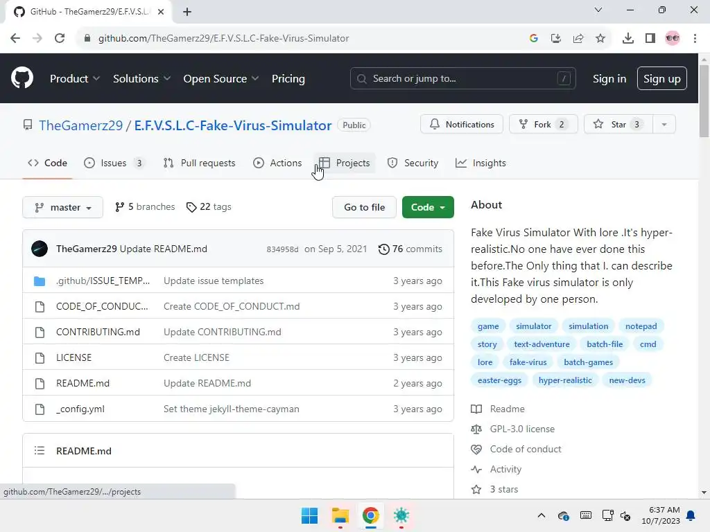Click the Sign up button
710x532 pixels.
(x=661, y=79)
